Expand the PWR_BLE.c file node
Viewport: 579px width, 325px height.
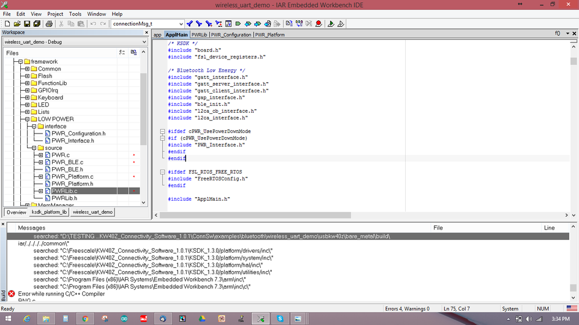41,162
